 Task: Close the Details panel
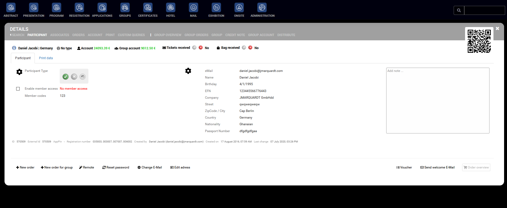pos(497,28)
